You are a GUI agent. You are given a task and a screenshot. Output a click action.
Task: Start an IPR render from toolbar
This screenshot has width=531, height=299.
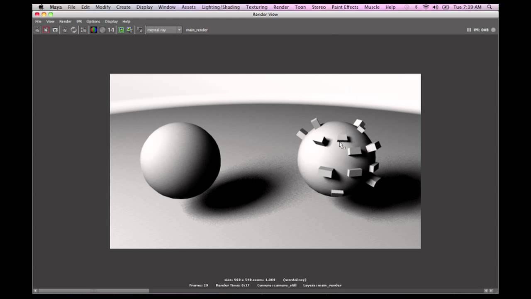[65, 30]
